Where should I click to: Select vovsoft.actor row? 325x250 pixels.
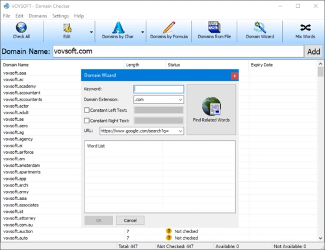pos(16,106)
